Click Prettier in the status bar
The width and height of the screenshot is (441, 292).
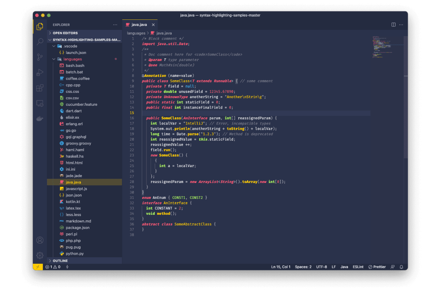pyautogui.click(x=377, y=267)
